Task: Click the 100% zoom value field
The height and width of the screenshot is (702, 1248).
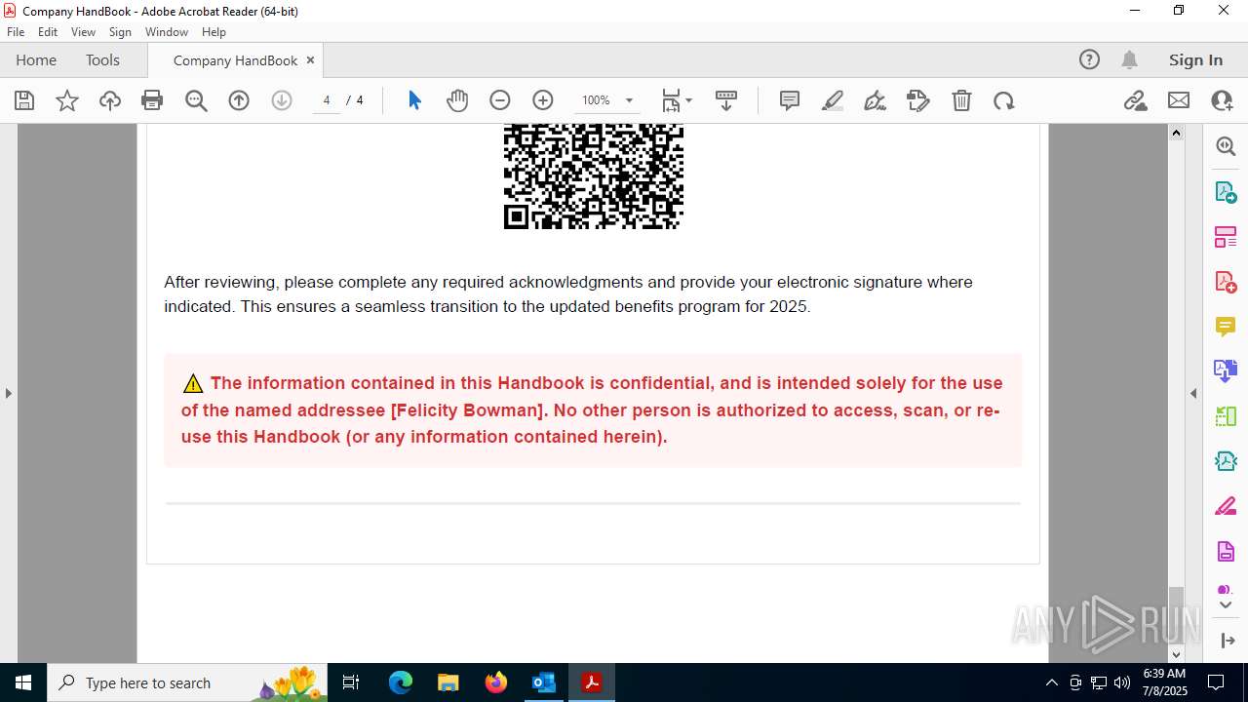Action: tap(596, 100)
